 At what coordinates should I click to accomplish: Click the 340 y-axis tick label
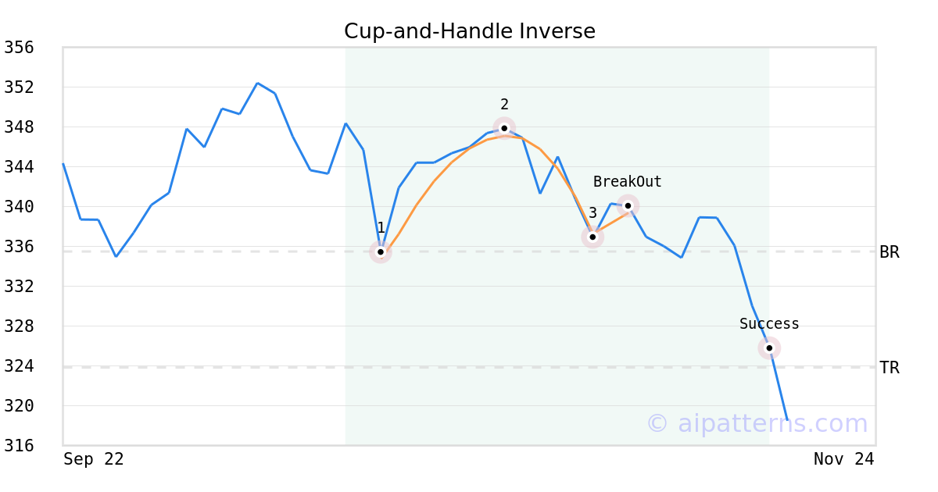click(x=19, y=207)
